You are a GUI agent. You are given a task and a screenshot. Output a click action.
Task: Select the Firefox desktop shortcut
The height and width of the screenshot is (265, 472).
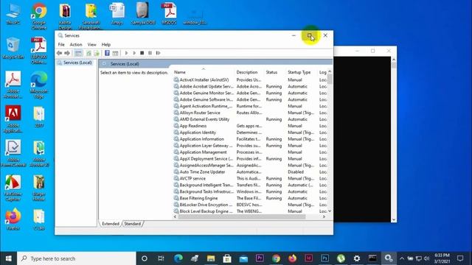[x=13, y=219]
